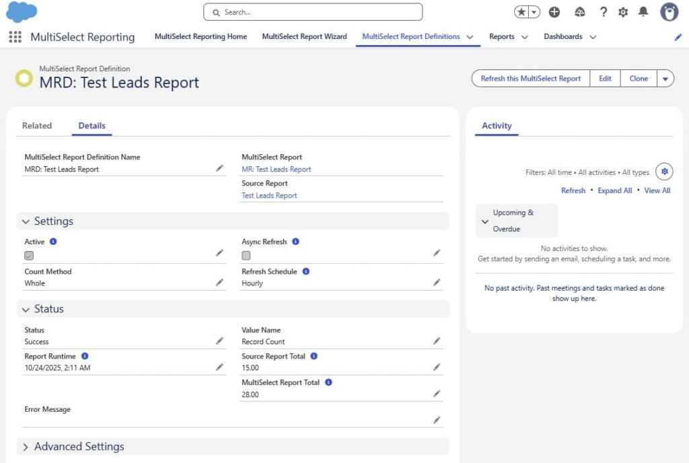Toggle the Active checkbox
The width and height of the screenshot is (689, 463).
coord(28,255)
